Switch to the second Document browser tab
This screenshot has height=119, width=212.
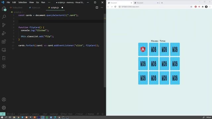pyautogui.click(x=146, y=3)
